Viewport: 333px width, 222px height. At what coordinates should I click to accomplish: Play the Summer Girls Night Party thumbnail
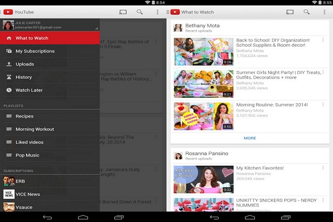[204, 84]
